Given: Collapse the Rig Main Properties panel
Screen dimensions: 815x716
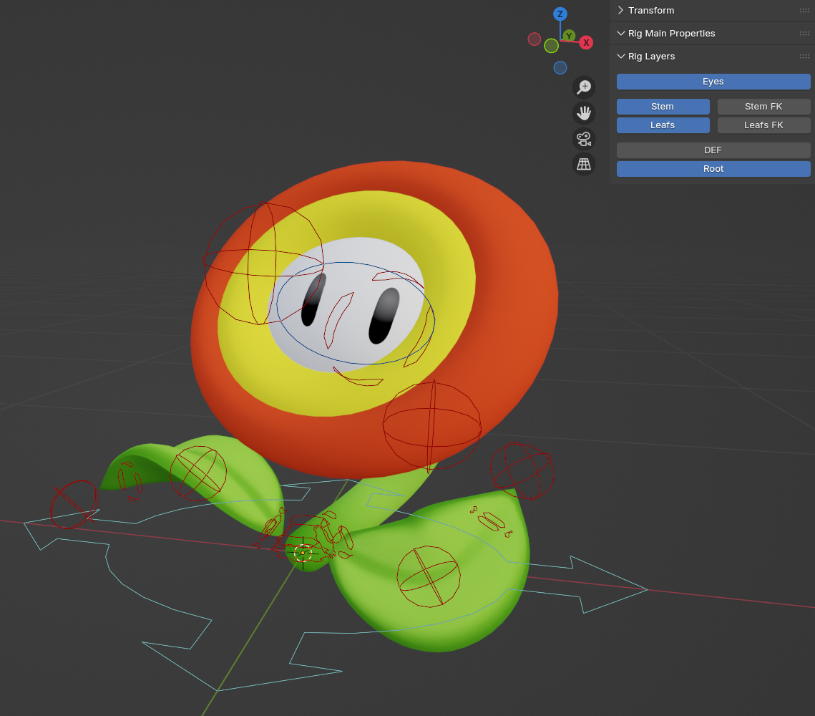Looking at the screenshot, I should 620,33.
